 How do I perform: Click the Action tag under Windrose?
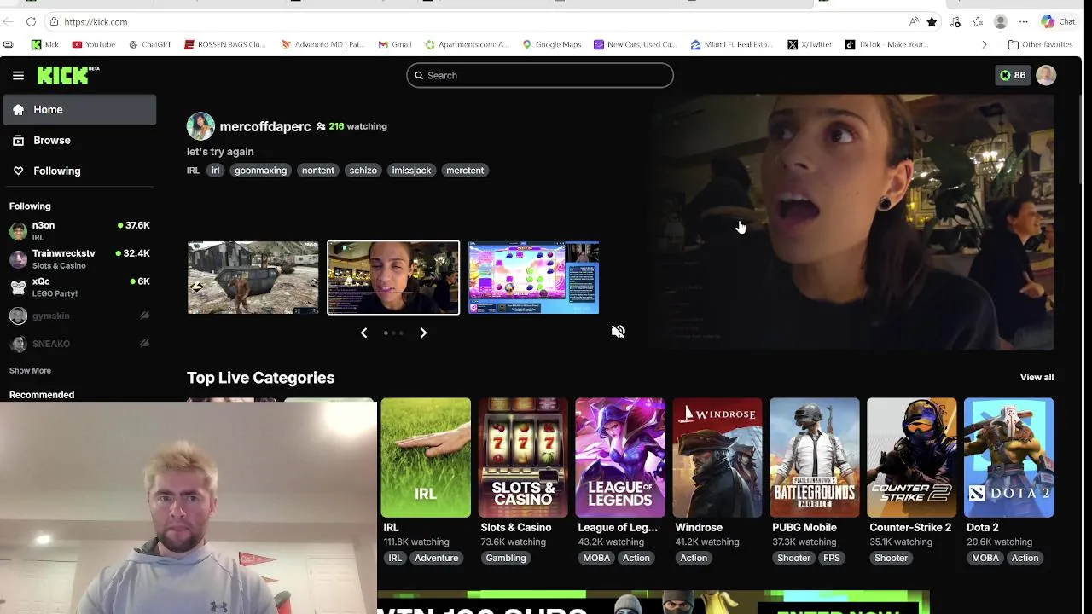click(x=694, y=558)
